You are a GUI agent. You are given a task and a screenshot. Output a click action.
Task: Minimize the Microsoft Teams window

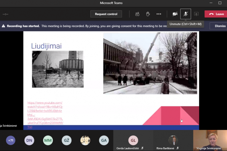coord(211,3)
